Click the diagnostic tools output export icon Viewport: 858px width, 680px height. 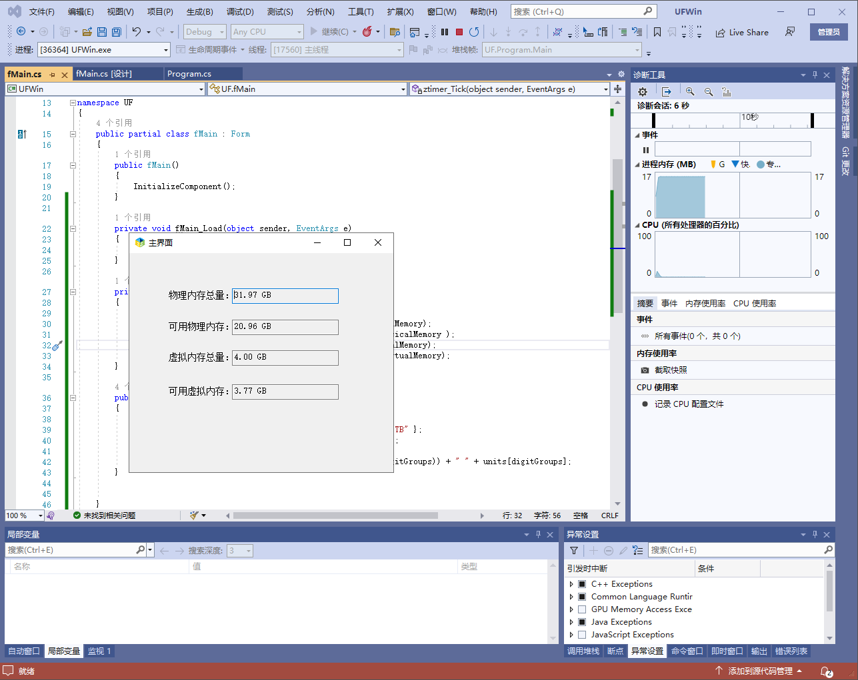coord(666,92)
